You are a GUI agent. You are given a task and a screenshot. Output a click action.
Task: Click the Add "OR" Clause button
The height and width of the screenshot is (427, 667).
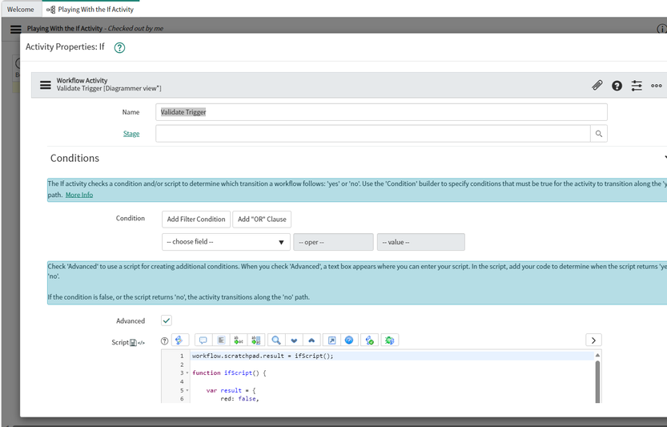(262, 220)
